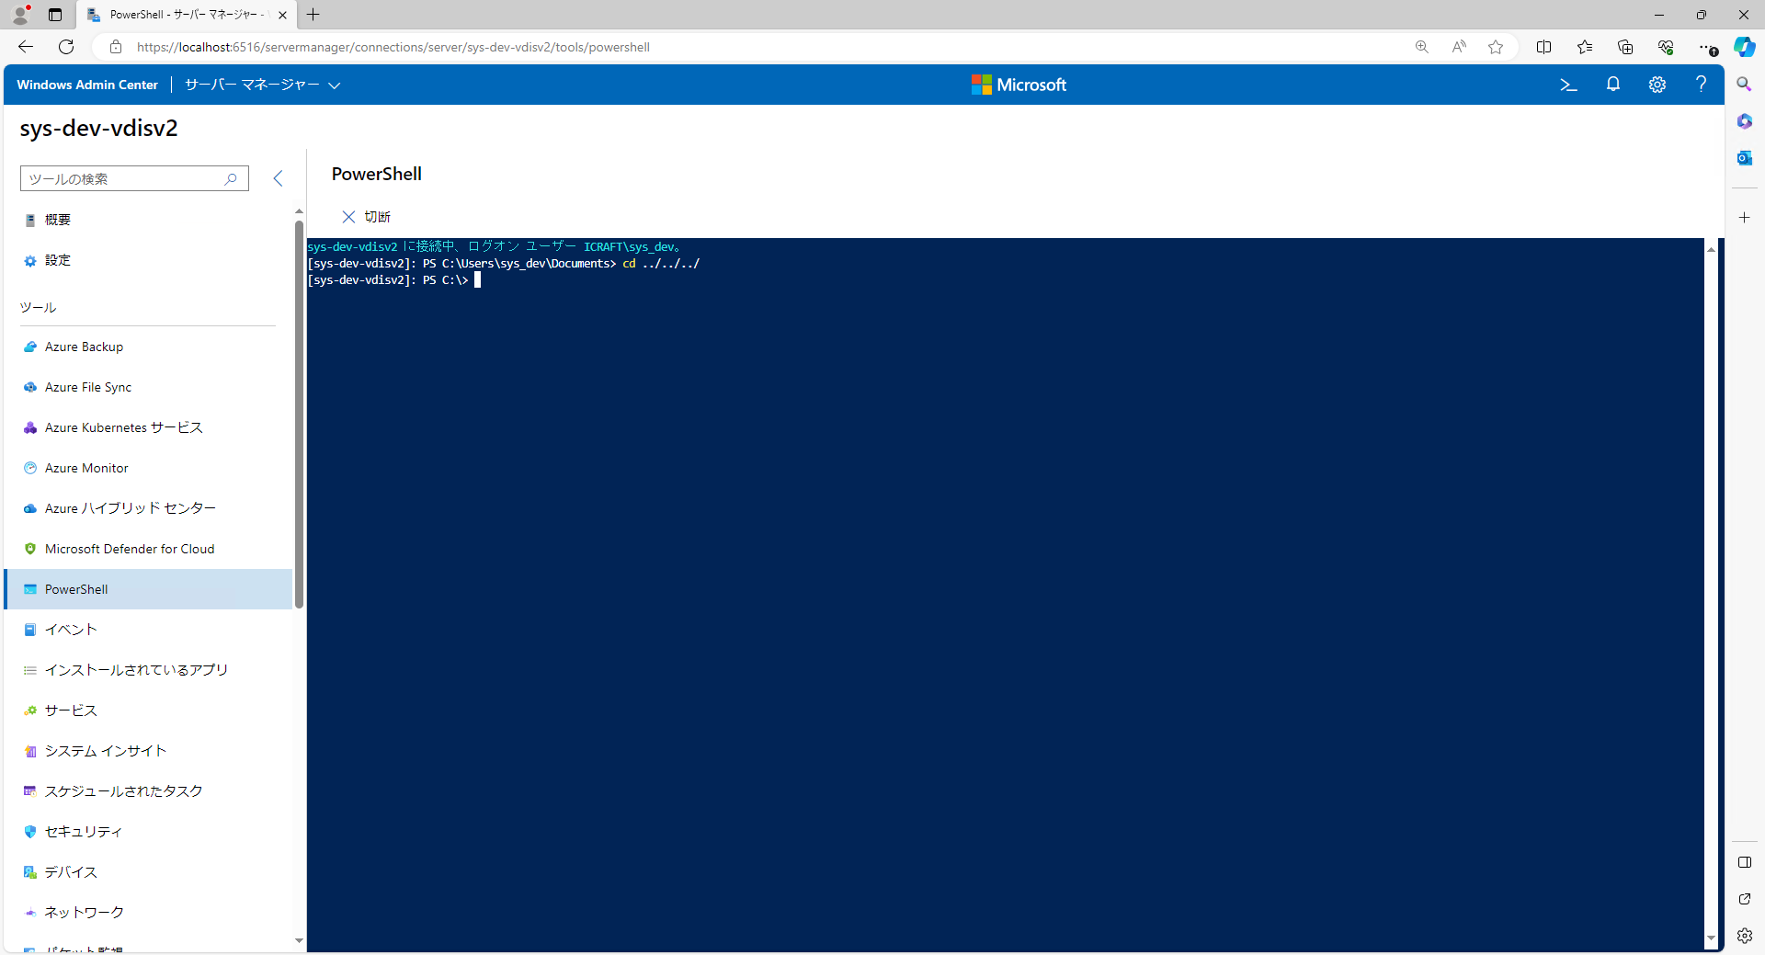Click the Microsoft logo
The width and height of the screenshot is (1765, 955).
tap(1019, 85)
